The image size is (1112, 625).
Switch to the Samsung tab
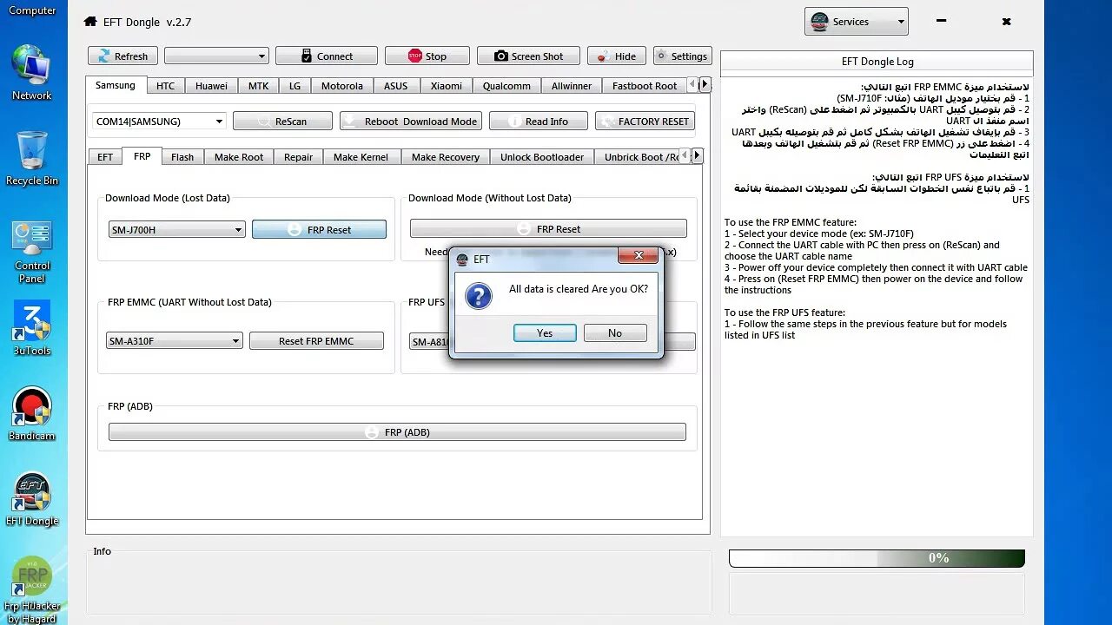coord(116,85)
